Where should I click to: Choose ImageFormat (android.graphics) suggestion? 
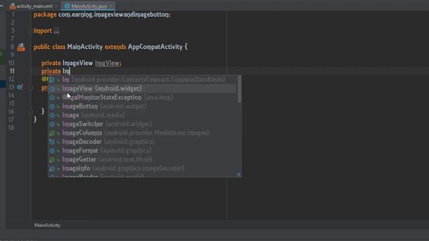tap(142, 151)
